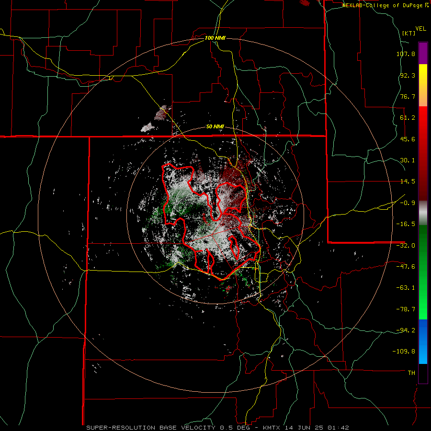
Task: Click the [KT] units label
Action: 409,33
